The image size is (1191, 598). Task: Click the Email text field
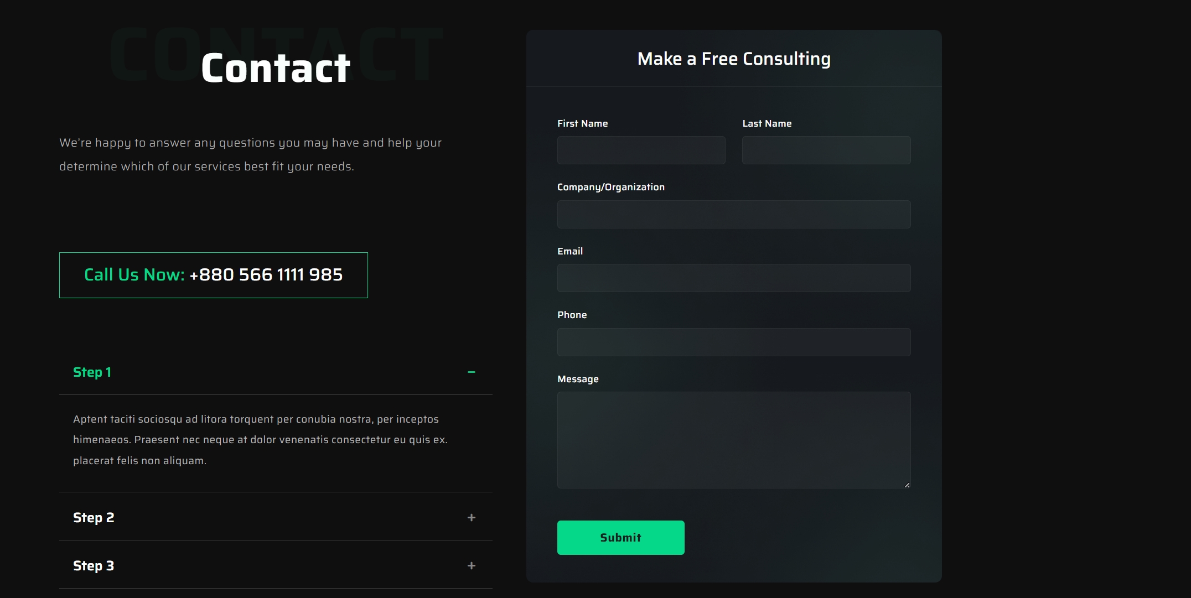click(x=733, y=278)
